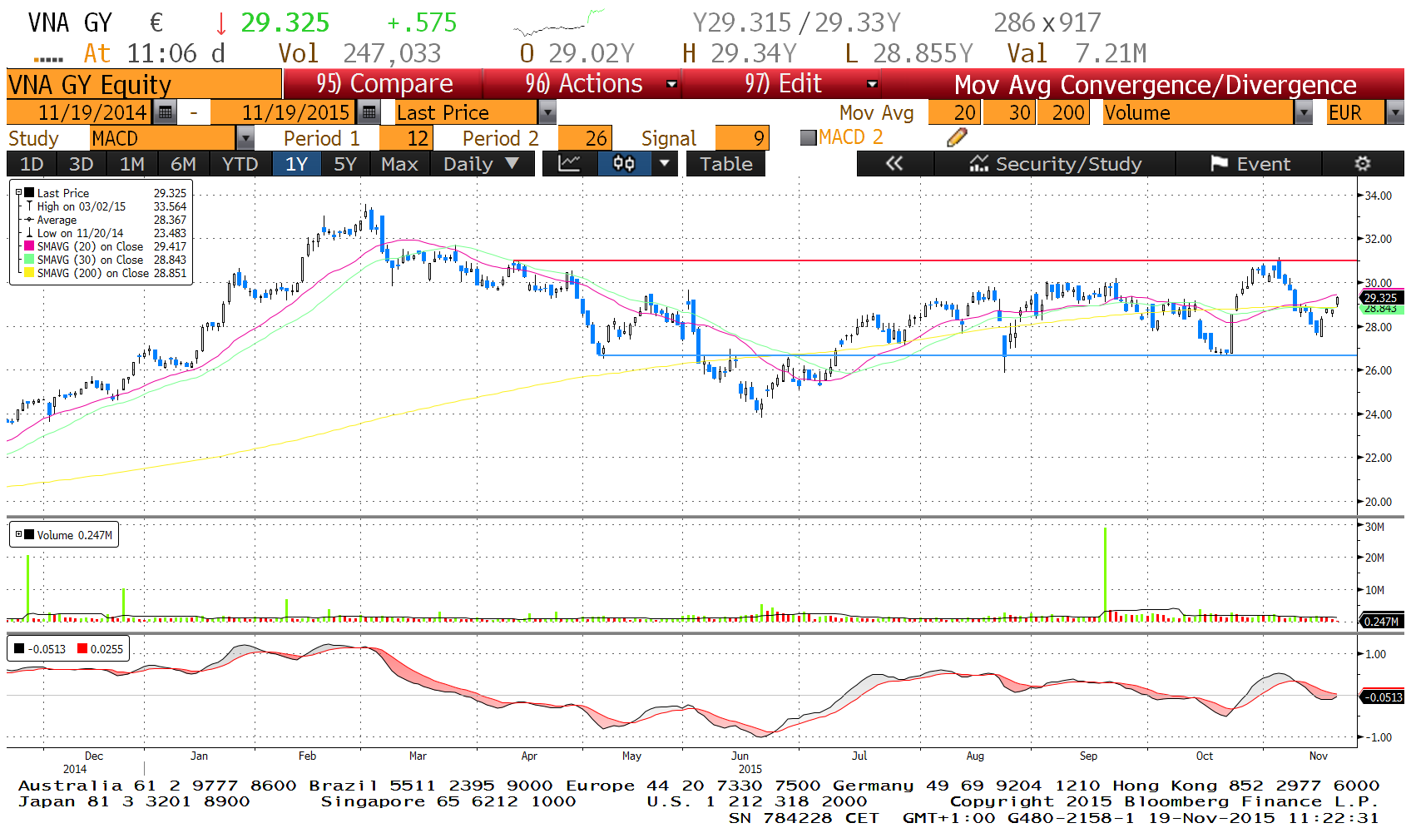Select the 1Y range tab
Screen dimensions: 1411x833
[297, 164]
